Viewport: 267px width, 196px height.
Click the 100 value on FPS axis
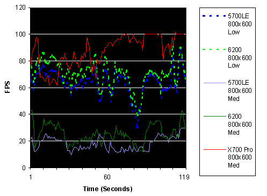(x=20, y=34)
